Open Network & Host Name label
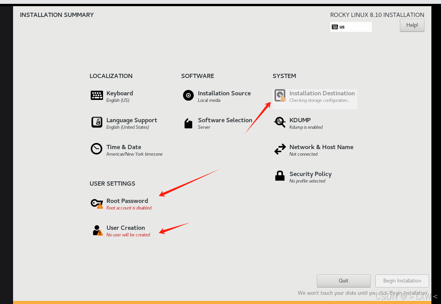 click(x=321, y=147)
